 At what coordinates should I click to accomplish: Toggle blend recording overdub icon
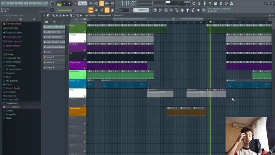(x=107, y=3)
